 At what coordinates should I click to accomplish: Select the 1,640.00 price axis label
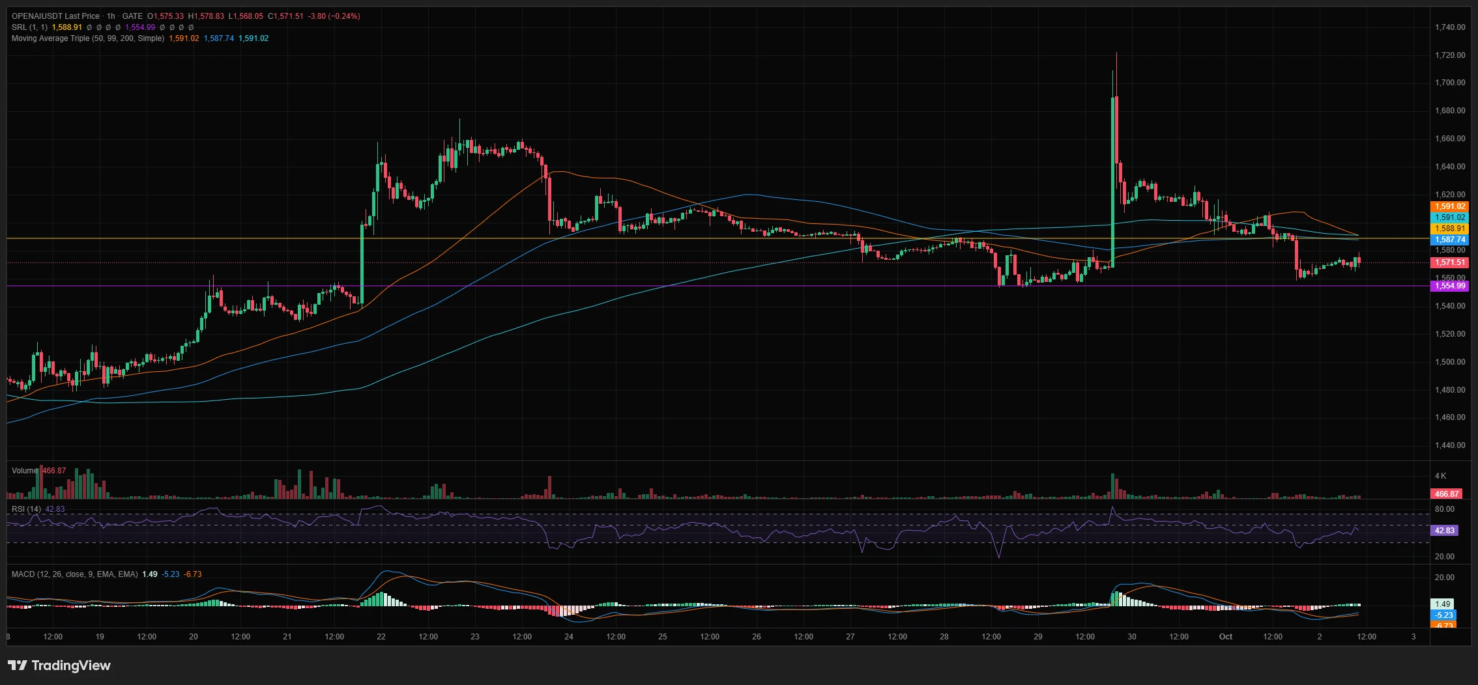tap(1450, 167)
